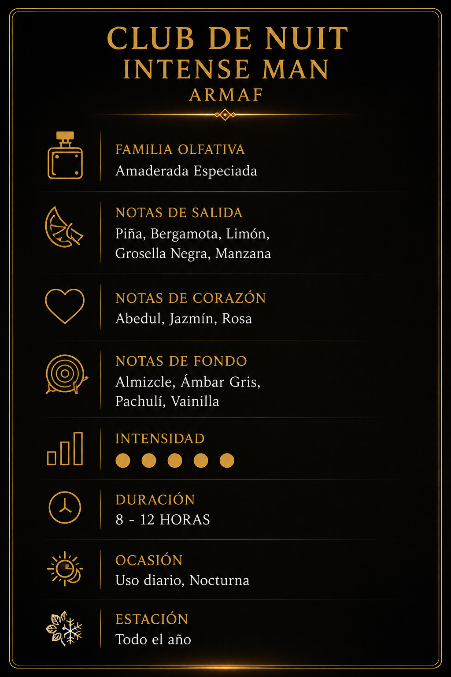Select the heart icon for heart notes
Image resolution: width=451 pixels, height=677 pixels.
[65, 306]
